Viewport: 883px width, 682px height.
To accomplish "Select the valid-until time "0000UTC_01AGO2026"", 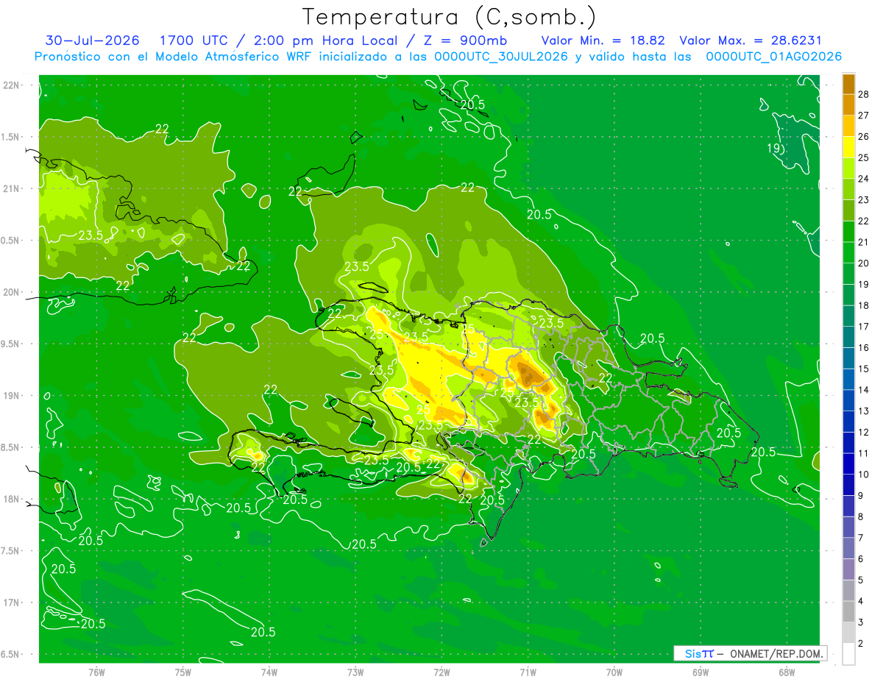I will pyautogui.click(x=773, y=57).
